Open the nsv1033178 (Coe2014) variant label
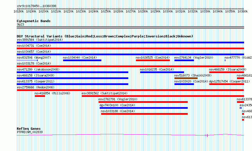Image resolution: width=252 pixels, height=151 pixels. coord(34,63)
